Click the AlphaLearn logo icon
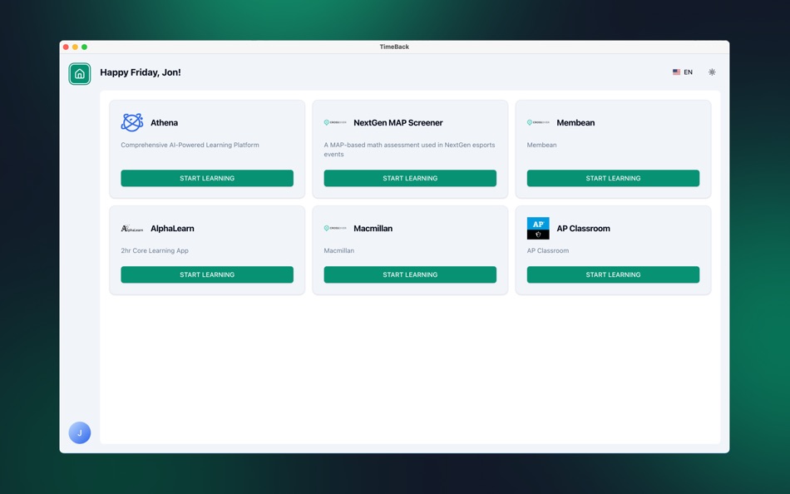Screen dimensions: 790x494 (132, 229)
